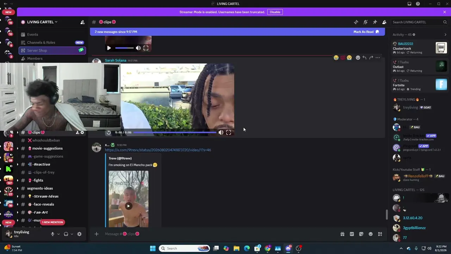
Task: Disable Streamer Mode from the banner
Action: [275, 12]
